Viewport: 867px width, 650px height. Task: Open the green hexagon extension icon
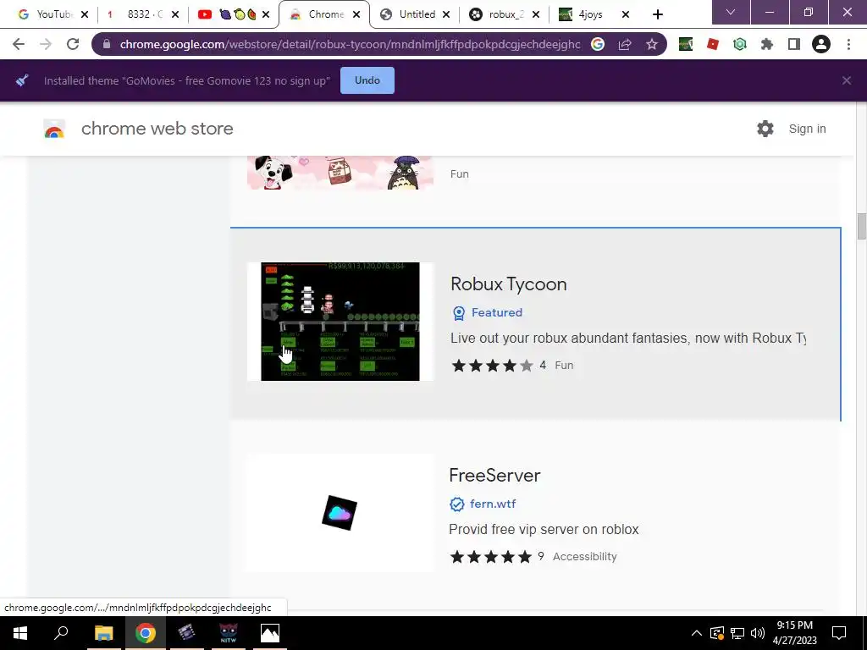(740, 44)
